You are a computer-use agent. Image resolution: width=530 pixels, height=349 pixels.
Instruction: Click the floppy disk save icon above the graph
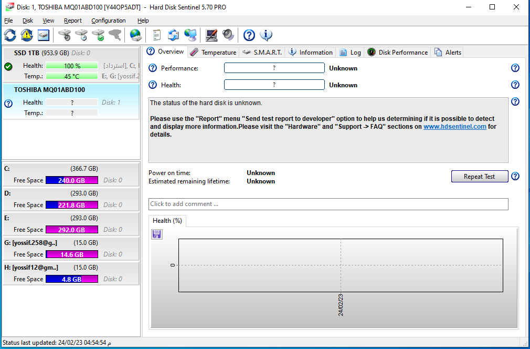(x=156, y=234)
